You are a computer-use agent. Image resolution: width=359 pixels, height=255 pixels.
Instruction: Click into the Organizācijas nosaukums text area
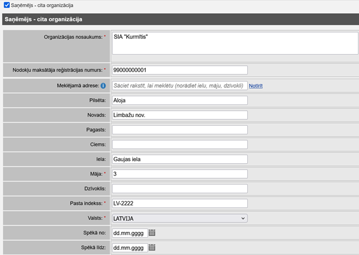[x=232, y=44]
